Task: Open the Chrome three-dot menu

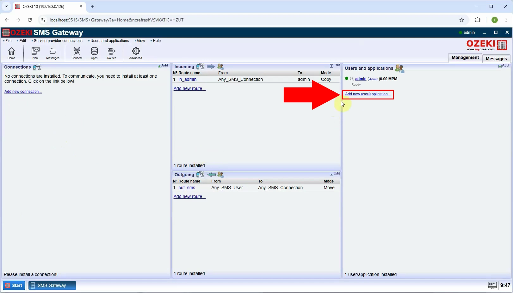Action: click(x=506, y=20)
